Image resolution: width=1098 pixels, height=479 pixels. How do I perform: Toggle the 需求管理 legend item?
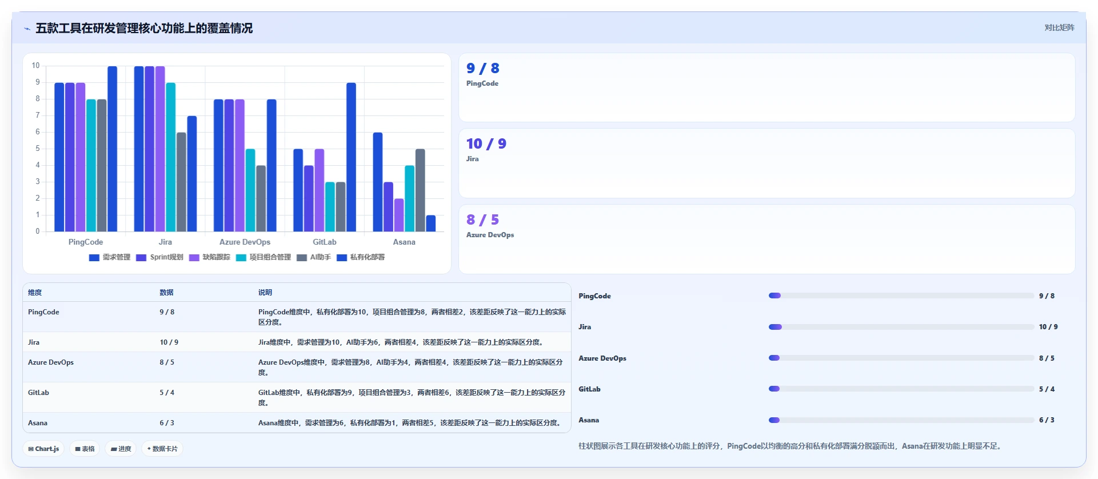(x=110, y=257)
